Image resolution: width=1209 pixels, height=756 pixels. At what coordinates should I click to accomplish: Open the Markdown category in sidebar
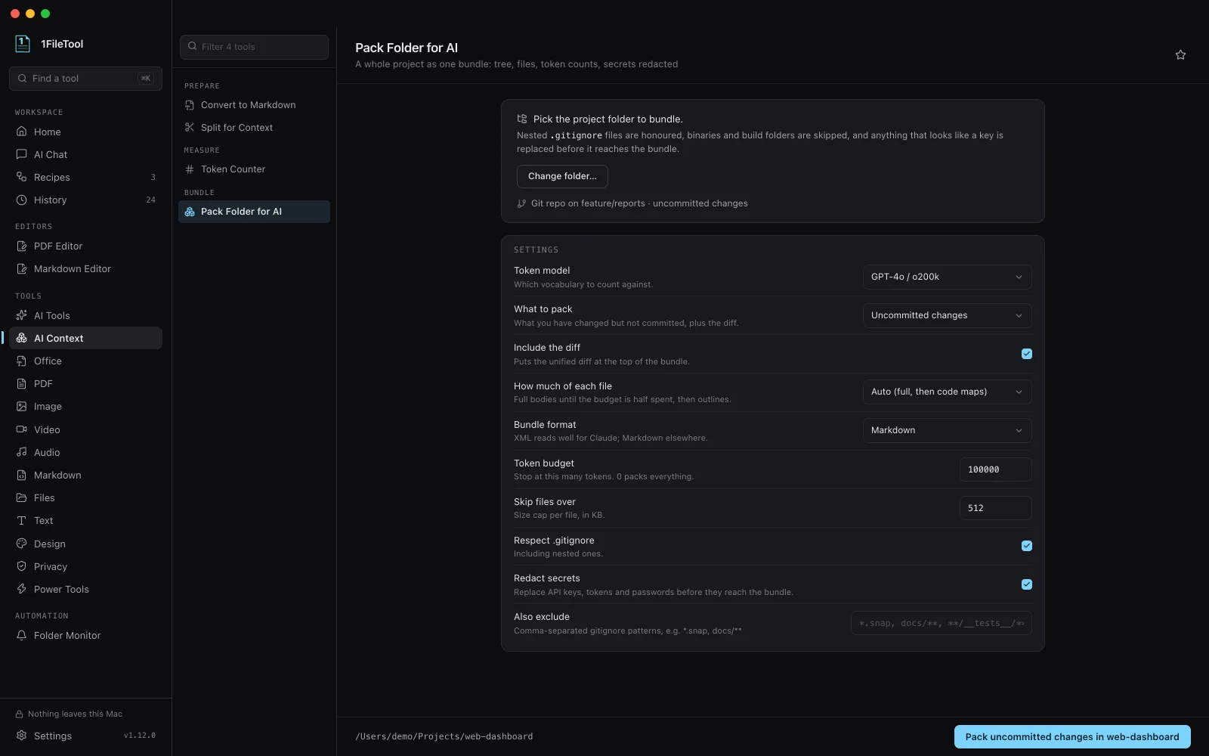[x=85, y=475]
